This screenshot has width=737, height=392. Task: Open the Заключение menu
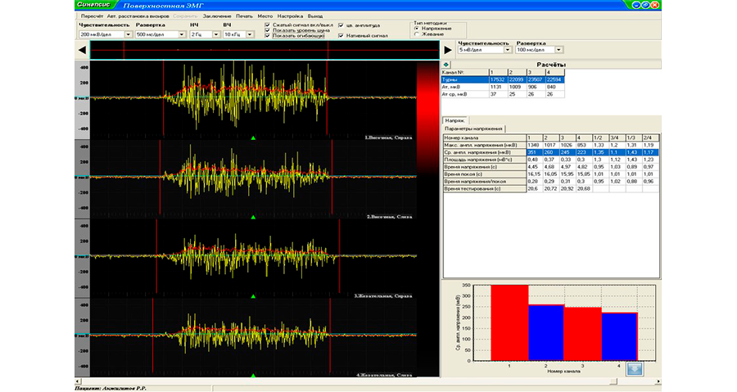pos(216,16)
